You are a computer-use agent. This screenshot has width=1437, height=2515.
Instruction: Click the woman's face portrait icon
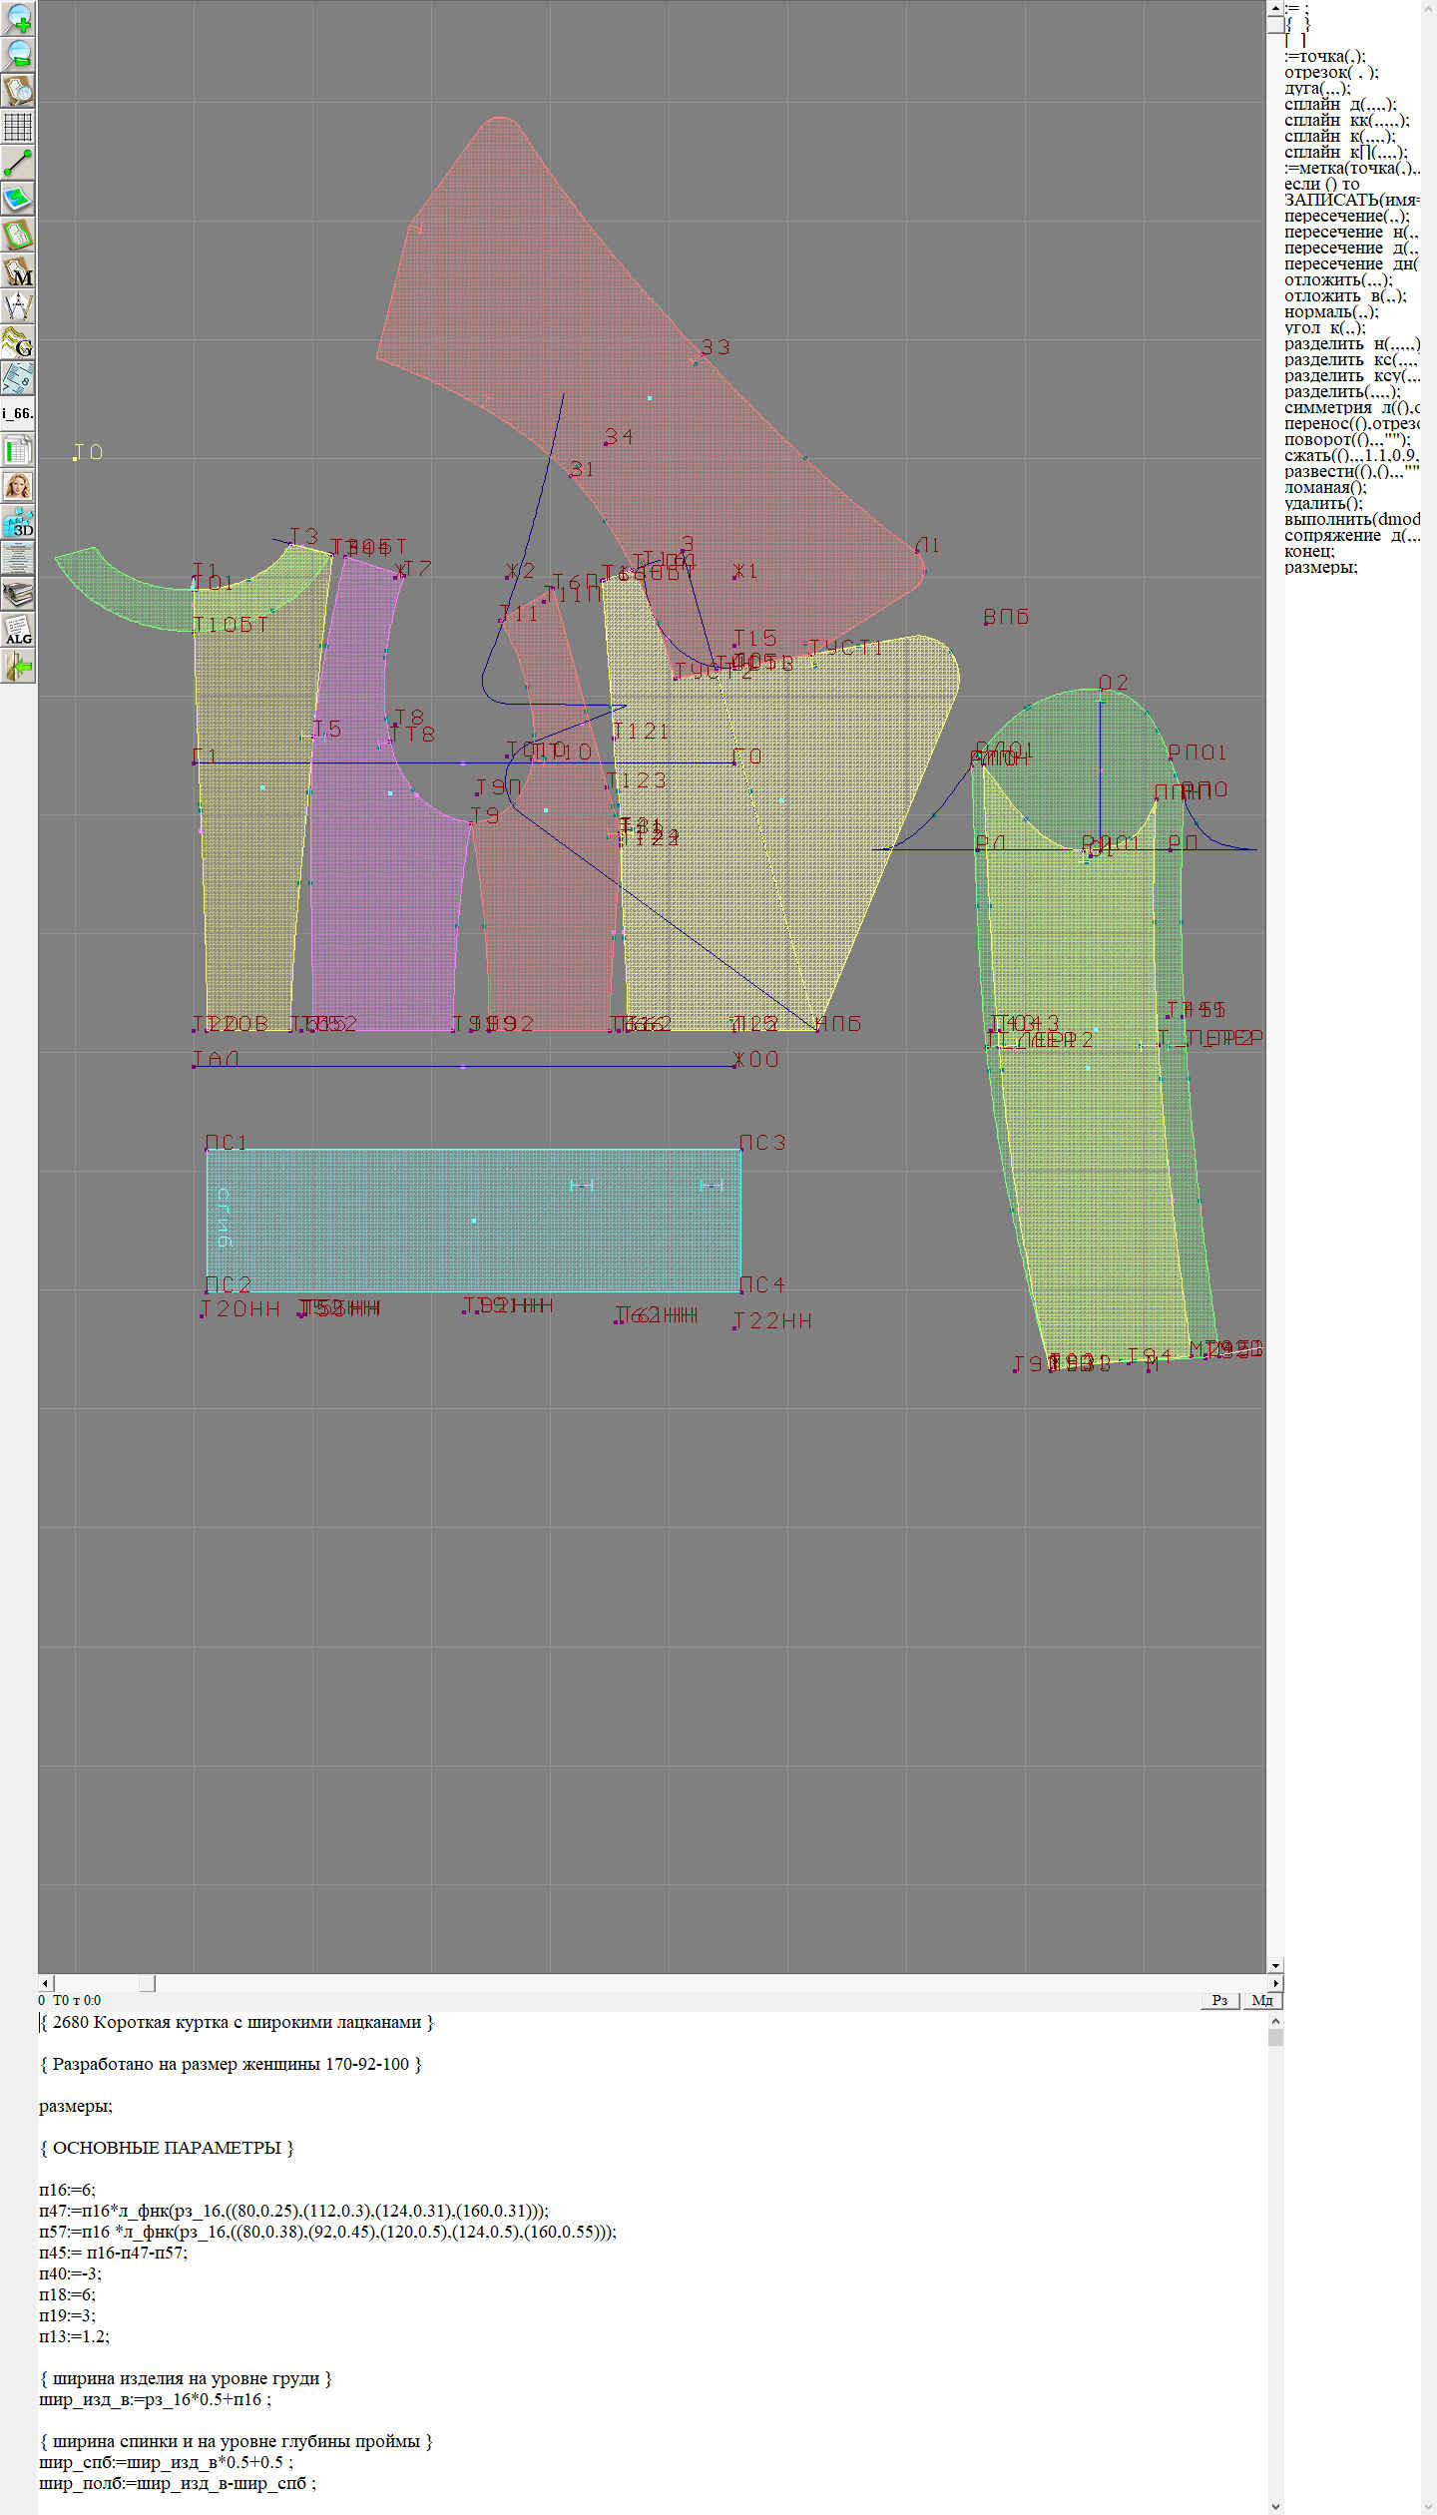click(18, 486)
